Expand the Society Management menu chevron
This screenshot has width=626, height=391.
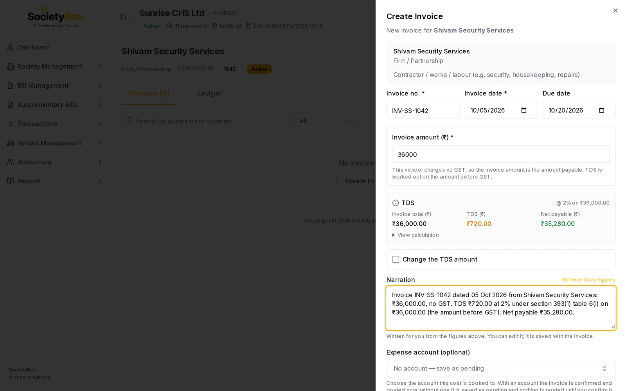(x=100, y=66)
